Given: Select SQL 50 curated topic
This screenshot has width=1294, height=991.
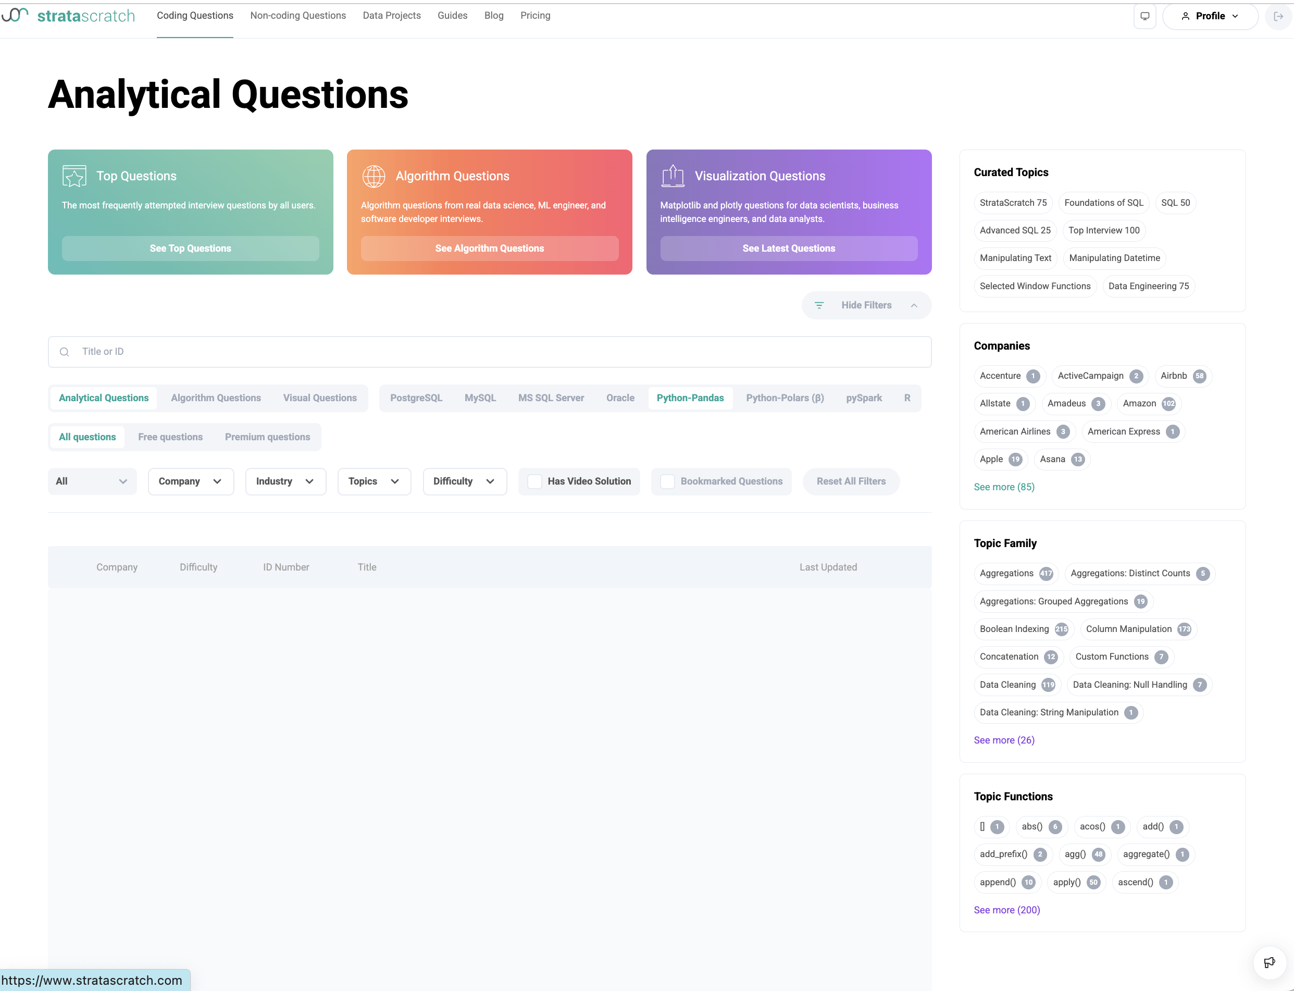Looking at the screenshot, I should coord(1175,202).
